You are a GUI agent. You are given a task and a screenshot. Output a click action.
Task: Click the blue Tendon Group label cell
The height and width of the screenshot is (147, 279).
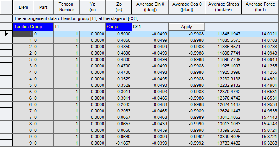pyautogui.click(x=33, y=27)
